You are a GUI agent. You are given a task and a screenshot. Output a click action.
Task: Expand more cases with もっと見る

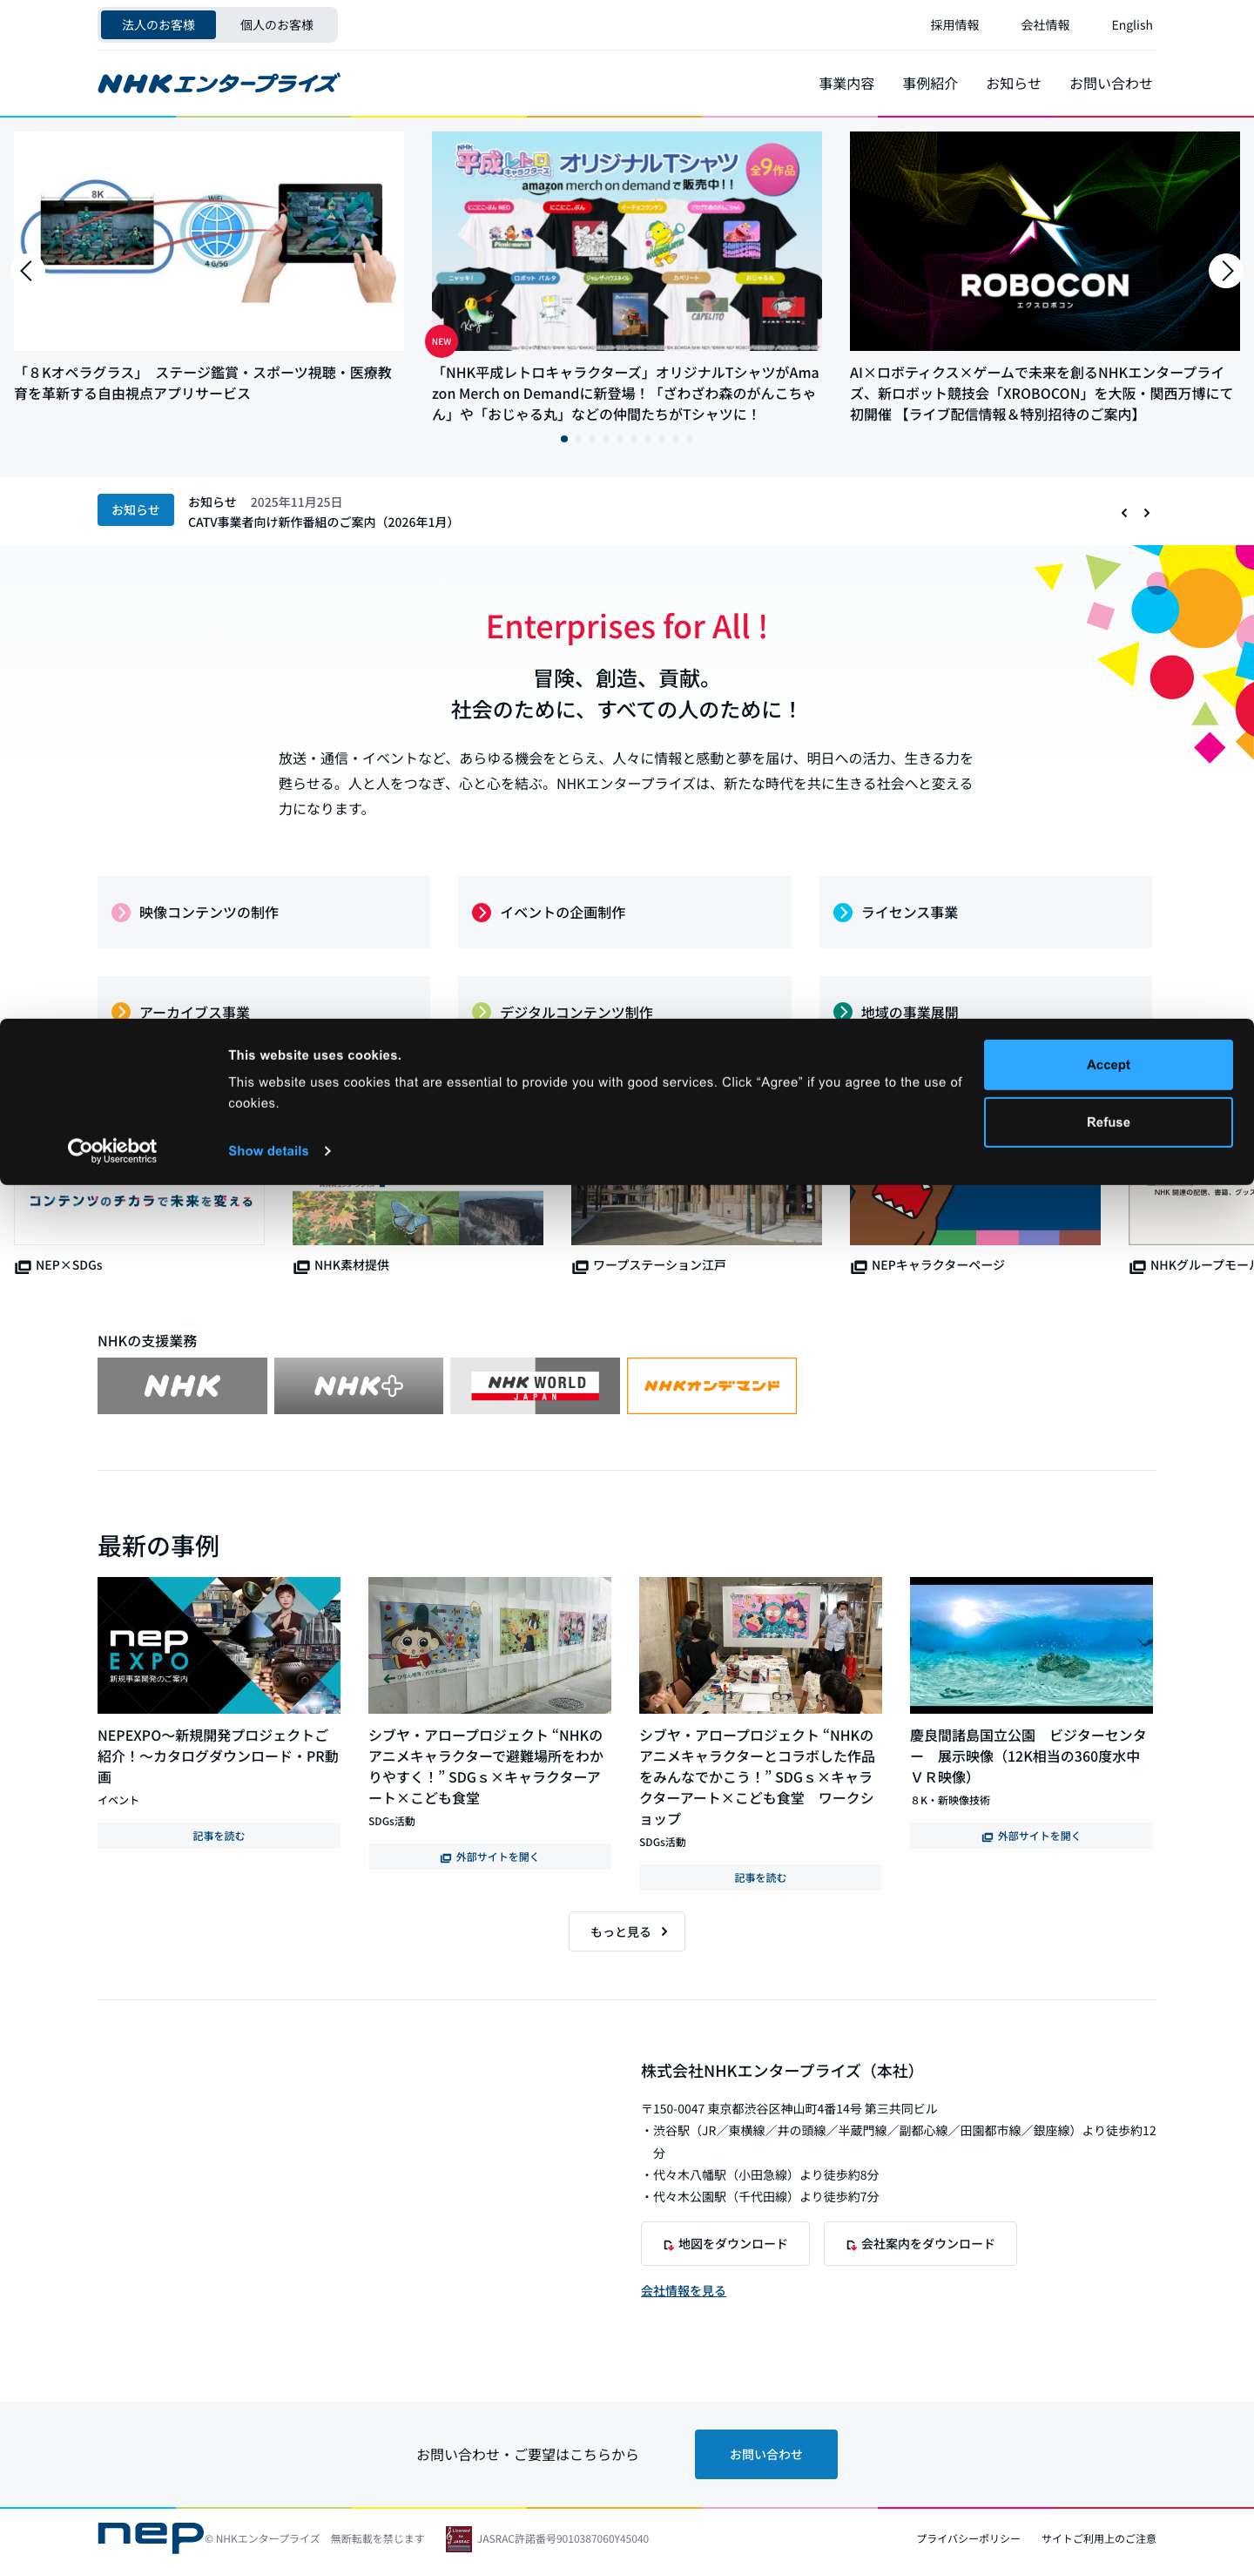(627, 1931)
